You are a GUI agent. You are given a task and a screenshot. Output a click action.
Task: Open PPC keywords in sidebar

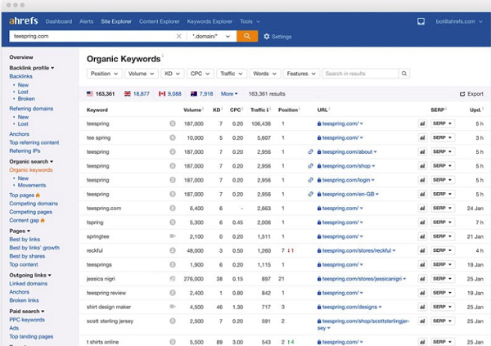coord(27,319)
